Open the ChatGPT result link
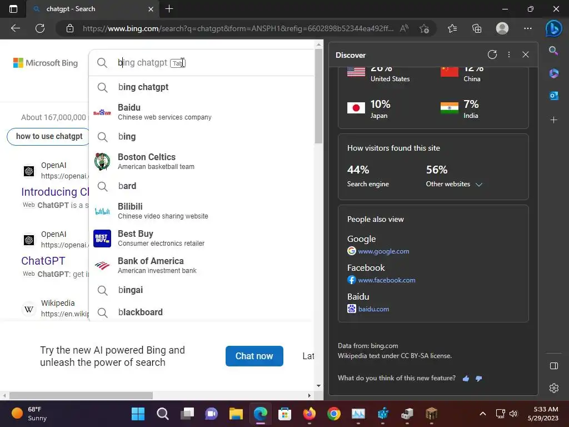The image size is (569, 427). tap(43, 261)
